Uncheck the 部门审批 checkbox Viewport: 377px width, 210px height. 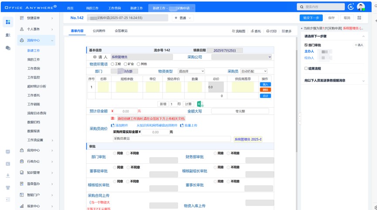coord(306,45)
